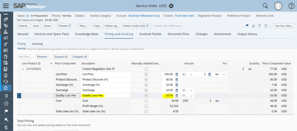Screen dimensions: 297x131
Task: Open the user profile avatar
Action: (278, 6)
